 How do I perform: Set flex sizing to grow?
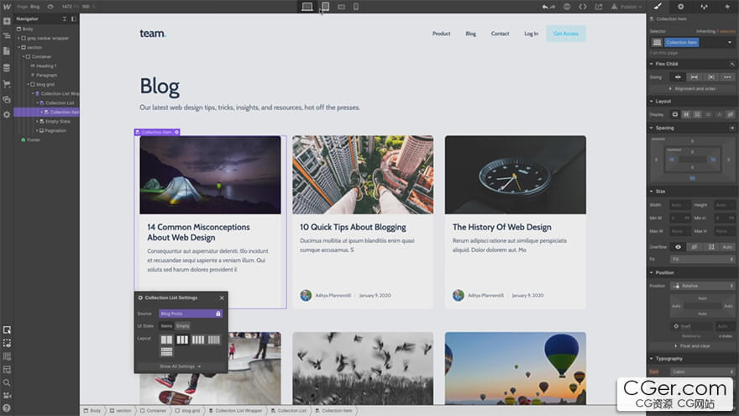pos(694,76)
